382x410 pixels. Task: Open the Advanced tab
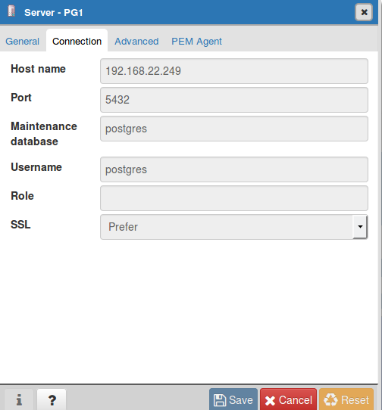click(x=136, y=42)
